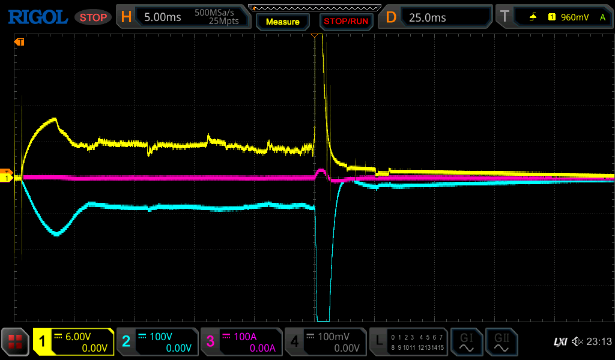Viewport: 615px width, 360px height.
Task: Click the red STOP status badge
Action: 93,17
